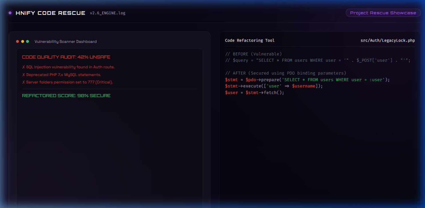Click the red window dot in scanner panel
The height and width of the screenshot is (208, 425).
point(17,41)
